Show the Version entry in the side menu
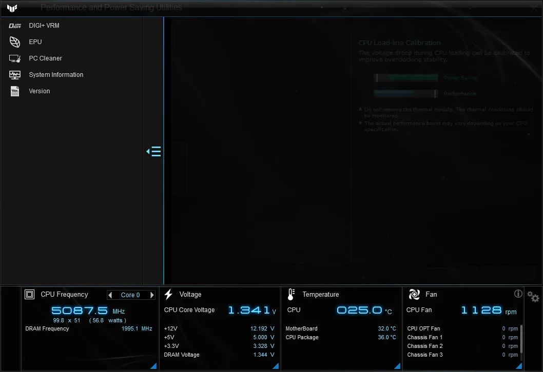 (x=39, y=91)
